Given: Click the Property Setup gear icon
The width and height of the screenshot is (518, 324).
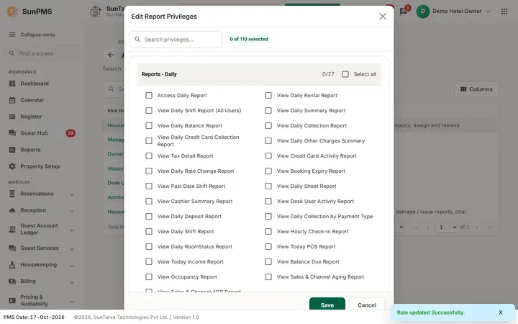Looking at the screenshot, I should tap(12, 166).
